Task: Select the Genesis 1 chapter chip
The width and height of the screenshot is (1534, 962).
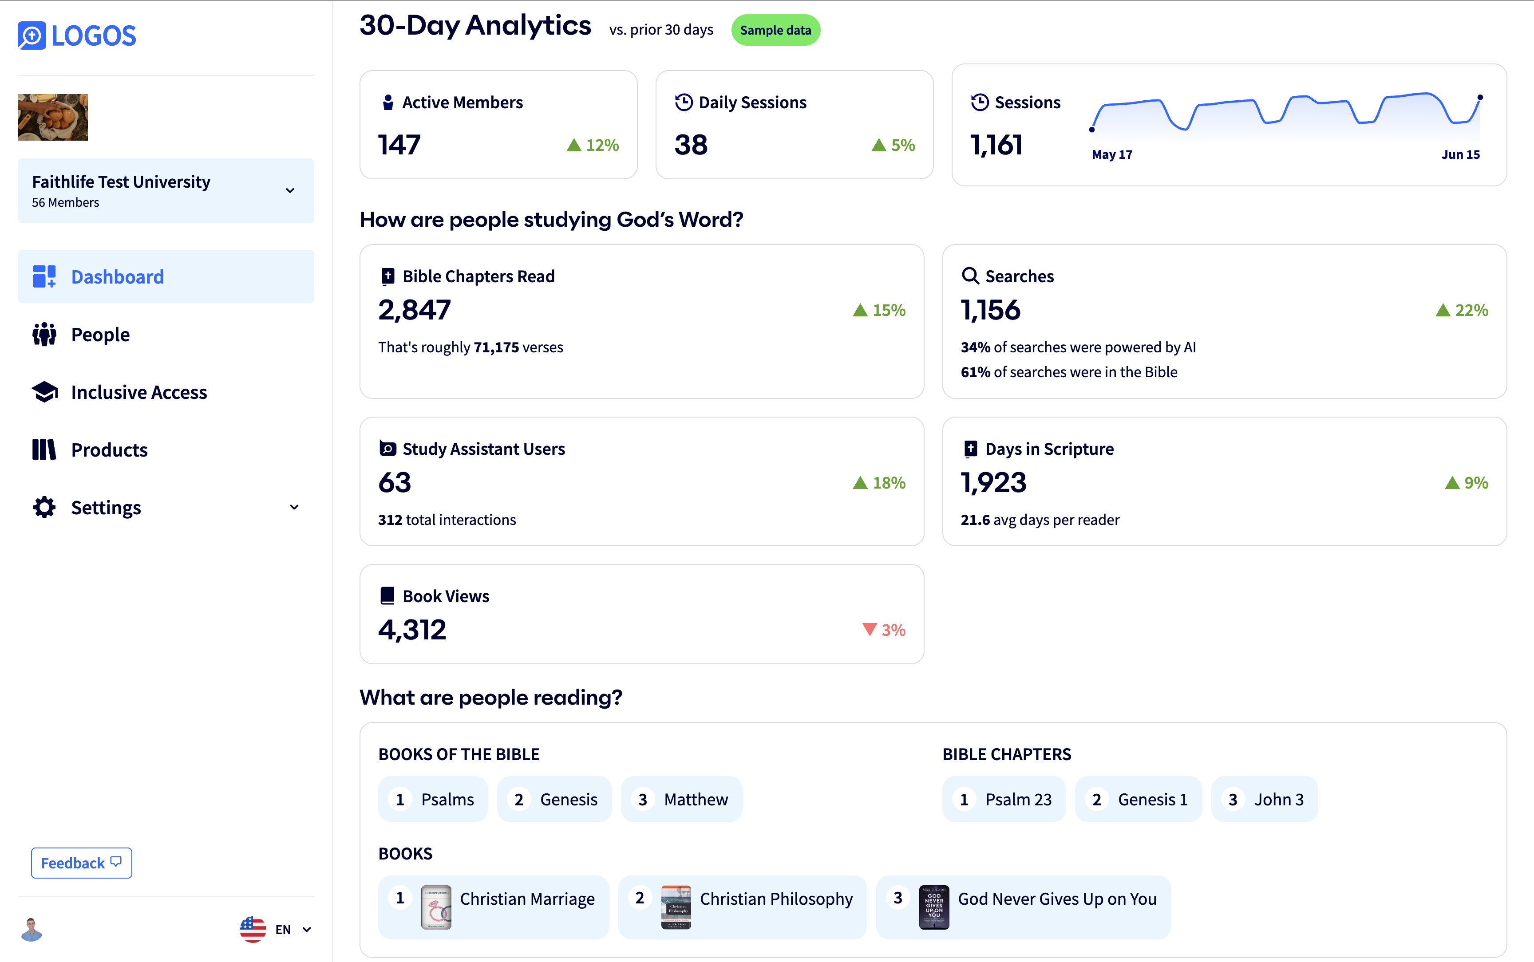Action: click(1139, 800)
